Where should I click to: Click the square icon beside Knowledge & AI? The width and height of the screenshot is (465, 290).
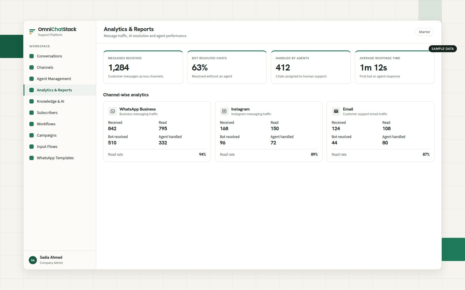[x=32, y=101]
